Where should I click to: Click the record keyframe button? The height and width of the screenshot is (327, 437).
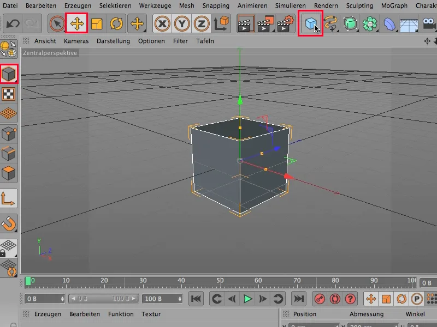[319, 299]
